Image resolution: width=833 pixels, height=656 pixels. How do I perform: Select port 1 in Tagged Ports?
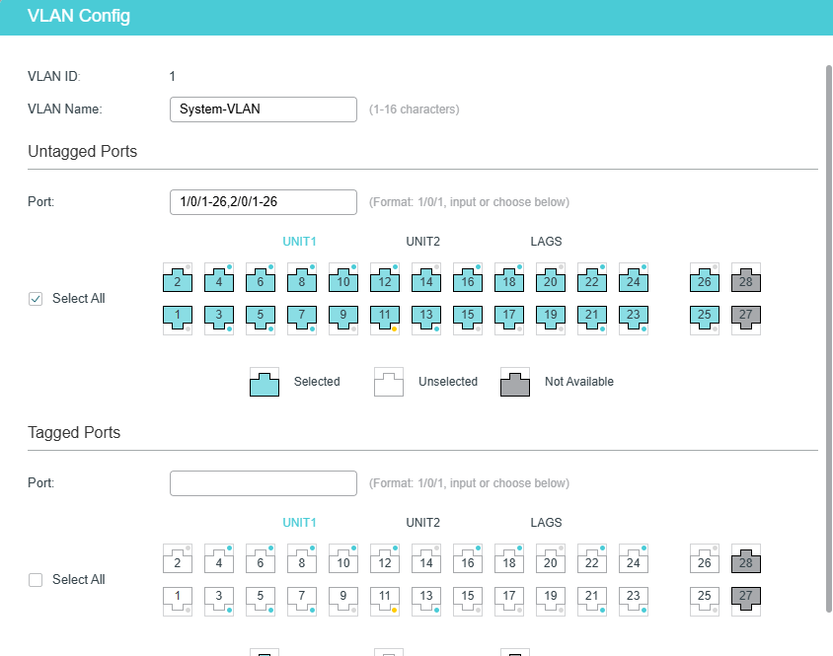(x=178, y=601)
